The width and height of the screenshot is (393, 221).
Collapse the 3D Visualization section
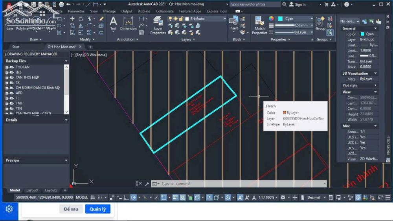pyautogui.click(x=375, y=73)
